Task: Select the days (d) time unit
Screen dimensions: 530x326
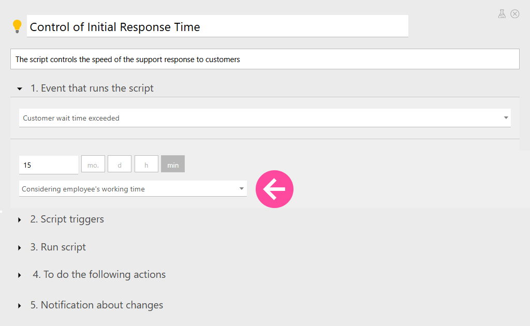Action: [x=120, y=165]
